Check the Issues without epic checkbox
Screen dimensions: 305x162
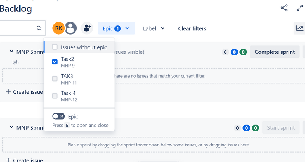55,47
